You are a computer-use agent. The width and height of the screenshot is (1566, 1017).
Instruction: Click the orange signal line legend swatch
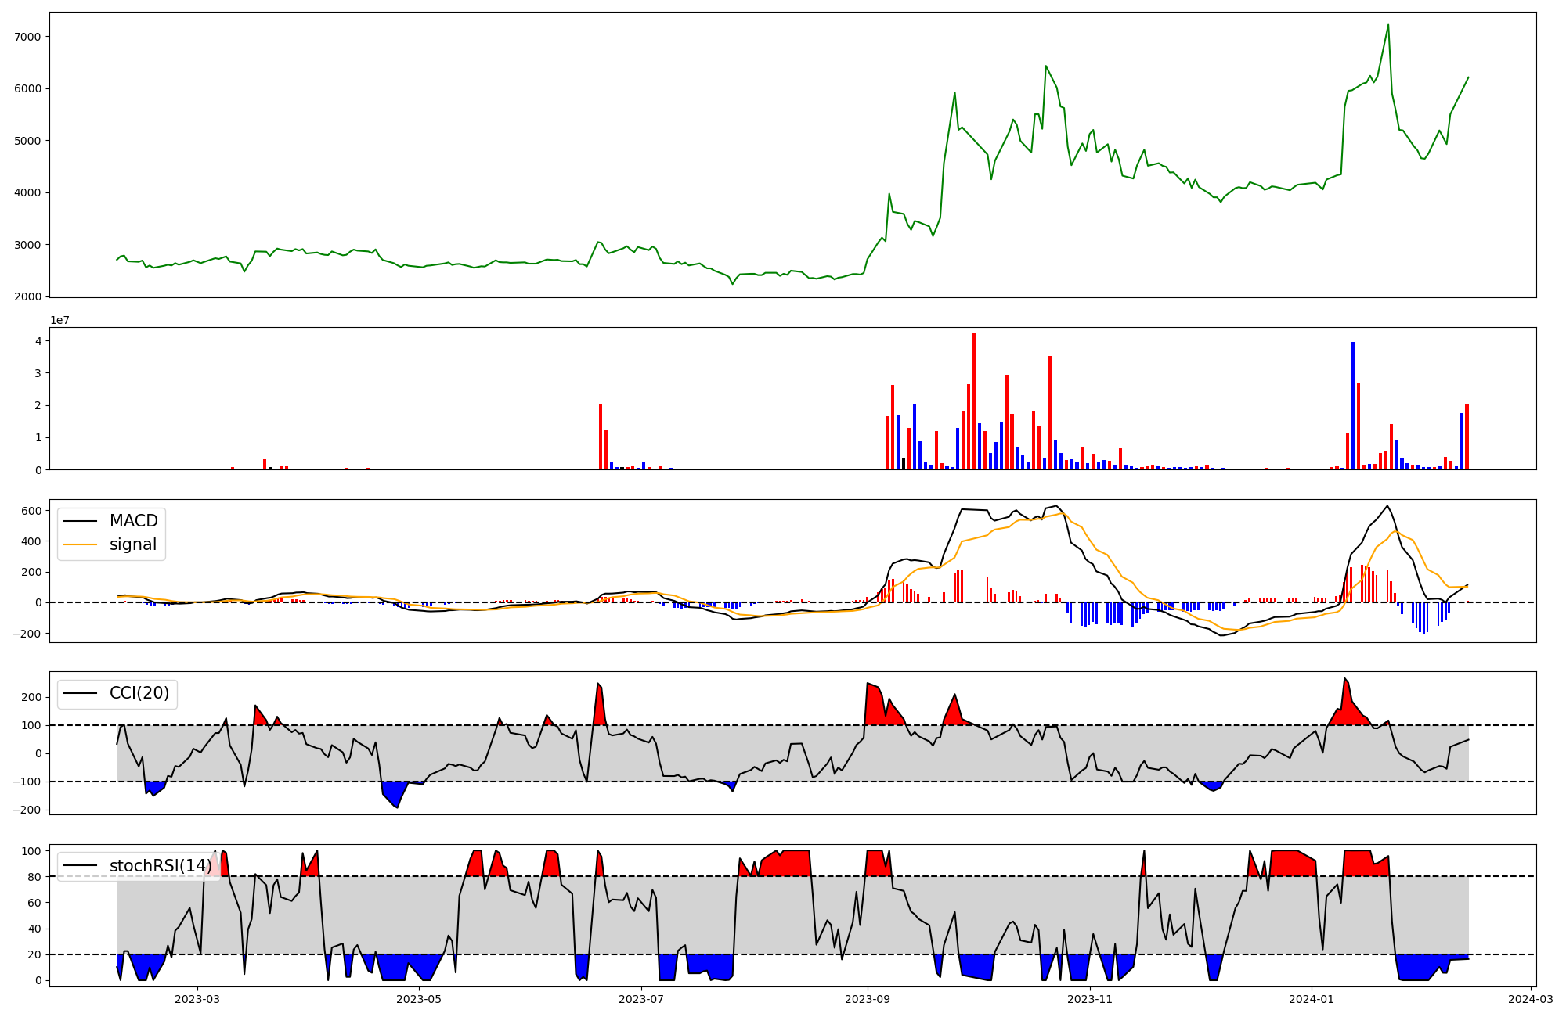80,544
